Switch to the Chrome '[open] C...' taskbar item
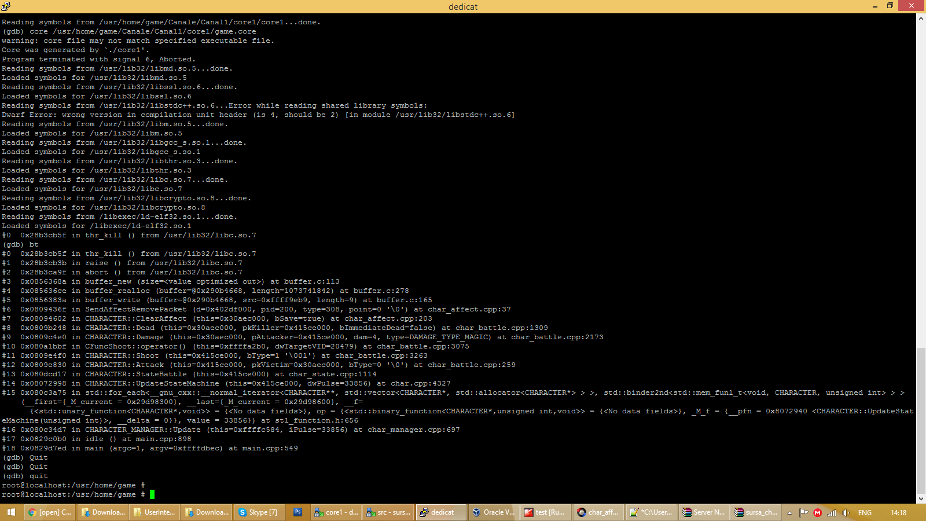The height and width of the screenshot is (521, 926). pyautogui.click(x=50, y=512)
